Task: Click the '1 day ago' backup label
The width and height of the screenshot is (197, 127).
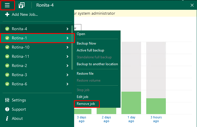Action: click(x=131, y=119)
